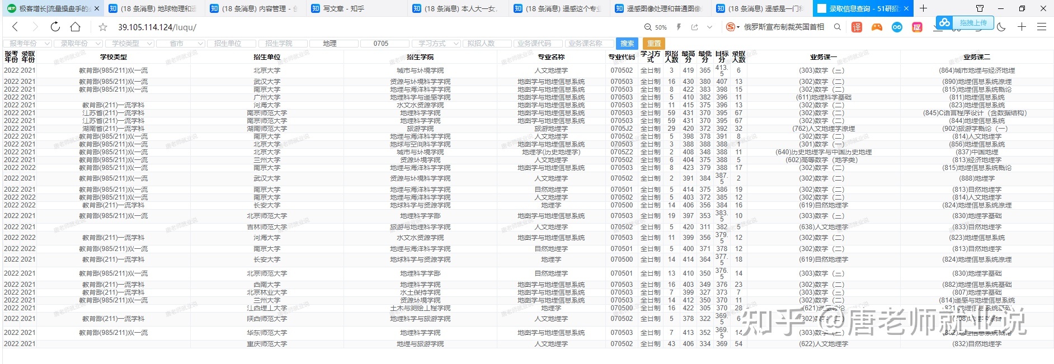Open the 报考年份 dropdown filter
1054x364 pixels.
click(x=27, y=44)
